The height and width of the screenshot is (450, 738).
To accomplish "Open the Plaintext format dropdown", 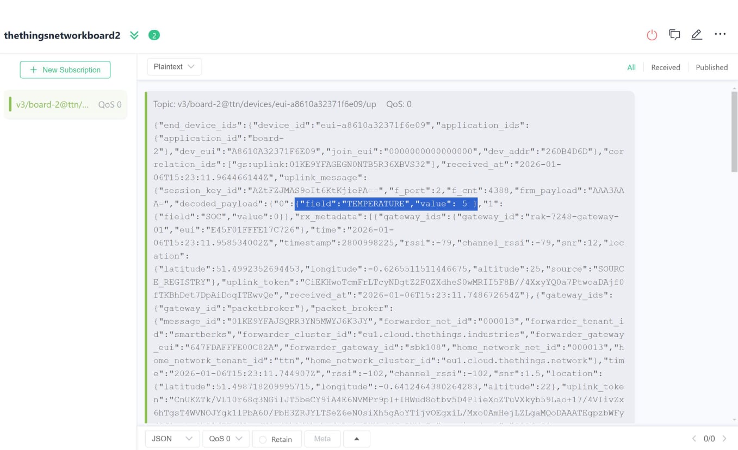I will pyautogui.click(x=174, y=67).
